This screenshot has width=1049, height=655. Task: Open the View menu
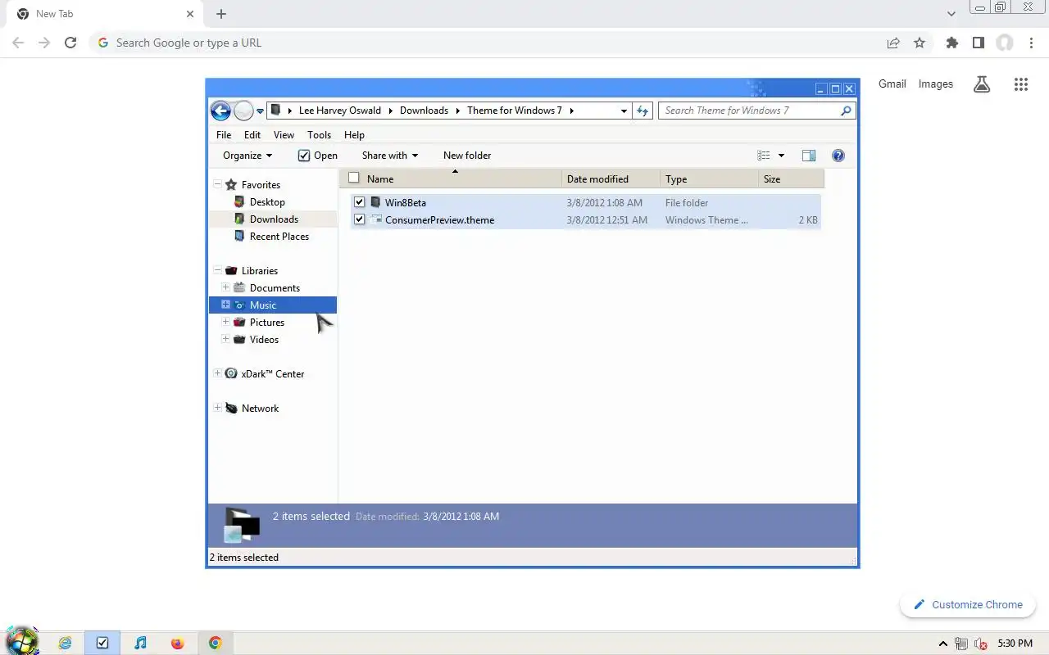tap(284, 135)
